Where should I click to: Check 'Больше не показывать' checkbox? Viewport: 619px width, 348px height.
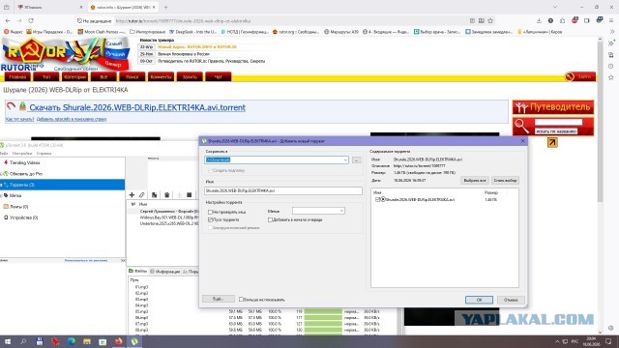tap(241, 300)
